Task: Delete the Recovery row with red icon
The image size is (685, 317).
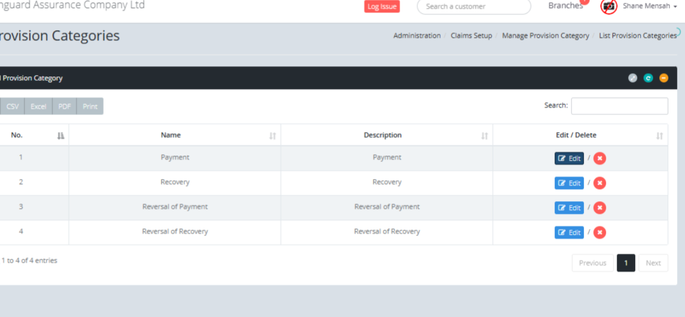Action: tap(599, 183)
